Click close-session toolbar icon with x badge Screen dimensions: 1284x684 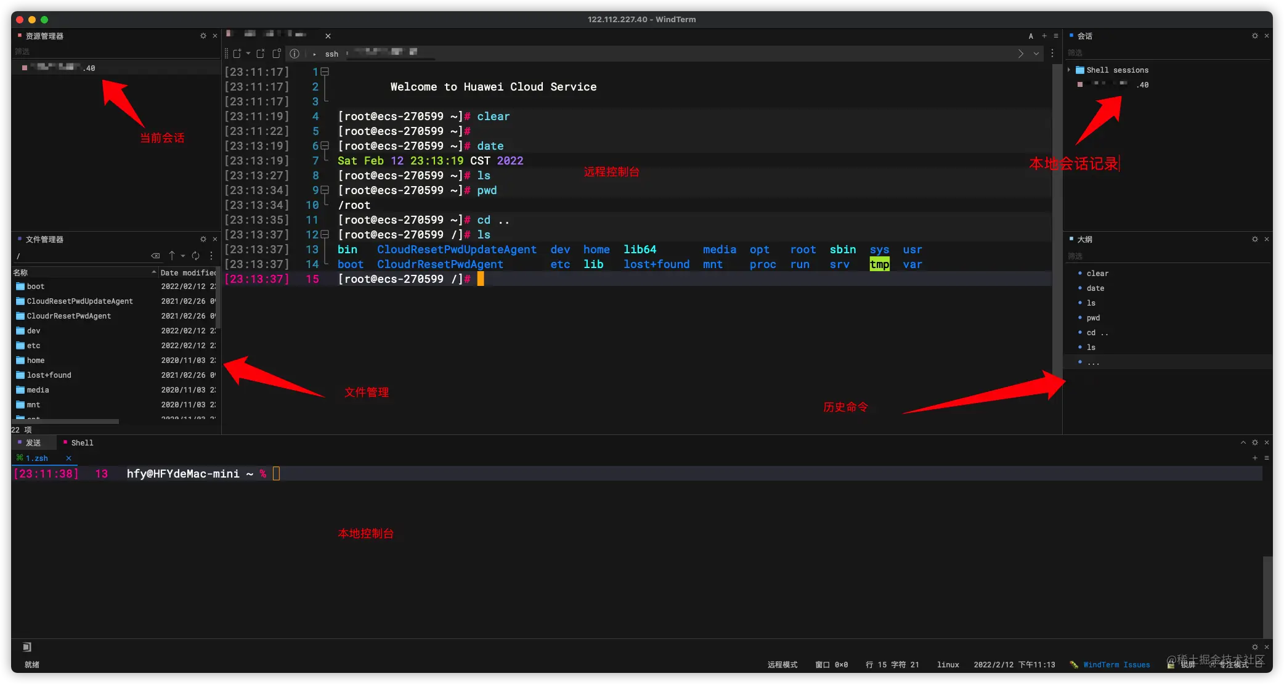[261, 54]
